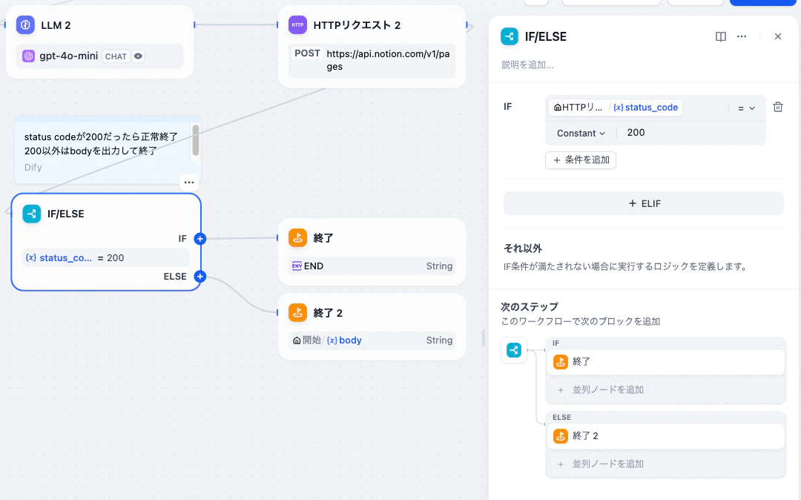Click the gpt-4o-mini model logo icon
Image resolution: width=801 pixels, height=500 pixels.
tap(29, 56)
